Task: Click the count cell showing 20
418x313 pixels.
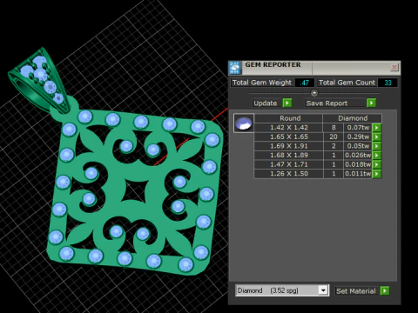Action: point(334,137)
